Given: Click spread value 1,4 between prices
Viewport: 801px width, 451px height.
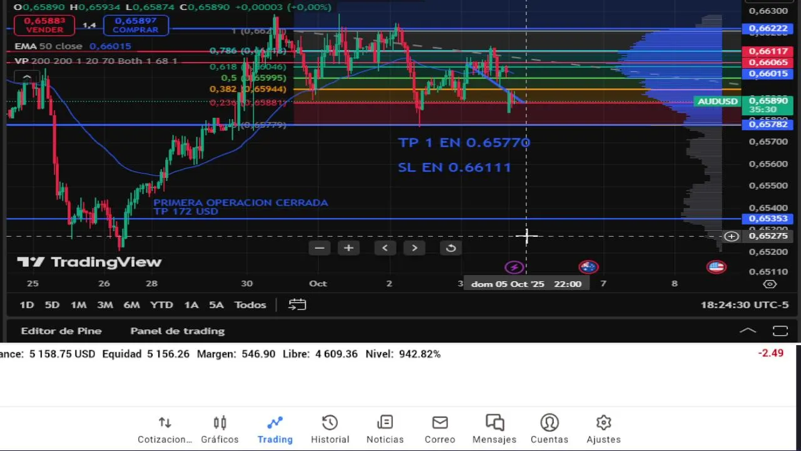Looking at the screenshot, I should coord(89,26).
